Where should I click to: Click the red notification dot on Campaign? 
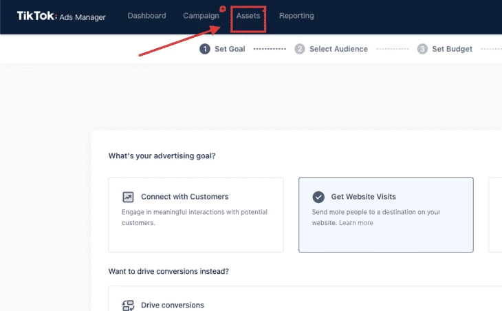[223, 9]
